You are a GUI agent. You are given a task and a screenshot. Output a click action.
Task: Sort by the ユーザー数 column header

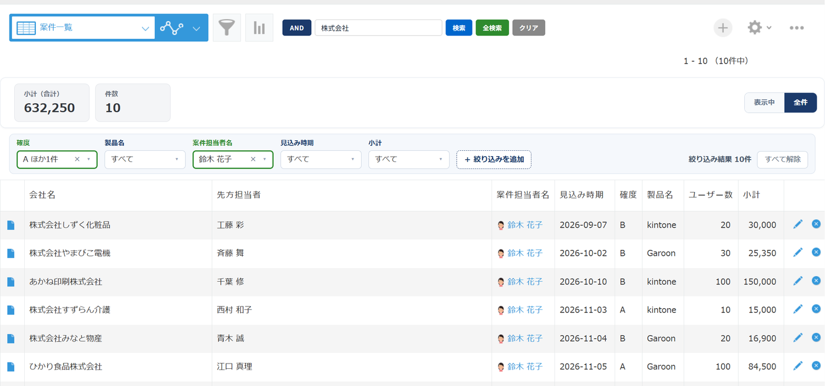tap(709, 195)
